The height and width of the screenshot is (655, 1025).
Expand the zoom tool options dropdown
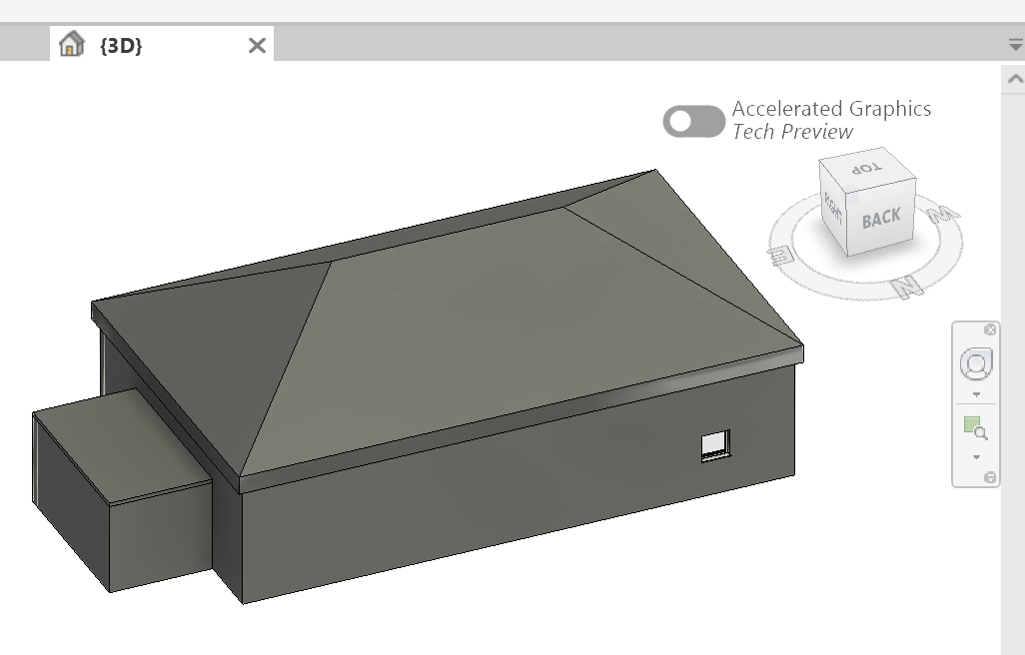(x=976, y=456)
